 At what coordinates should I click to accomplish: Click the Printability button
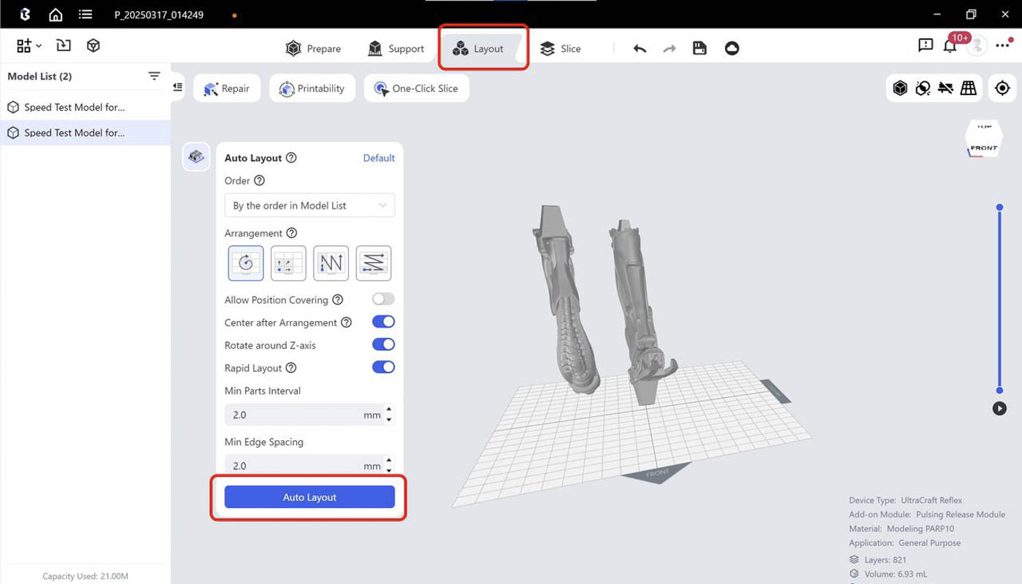tap(312, 88)
